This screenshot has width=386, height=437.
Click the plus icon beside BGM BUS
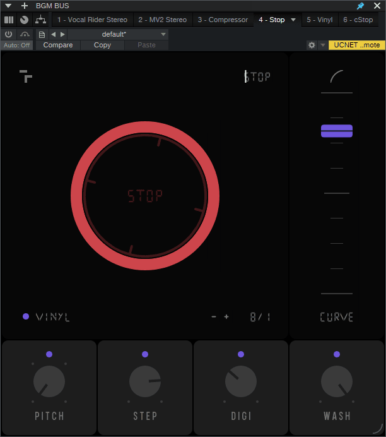pos(25,6)
